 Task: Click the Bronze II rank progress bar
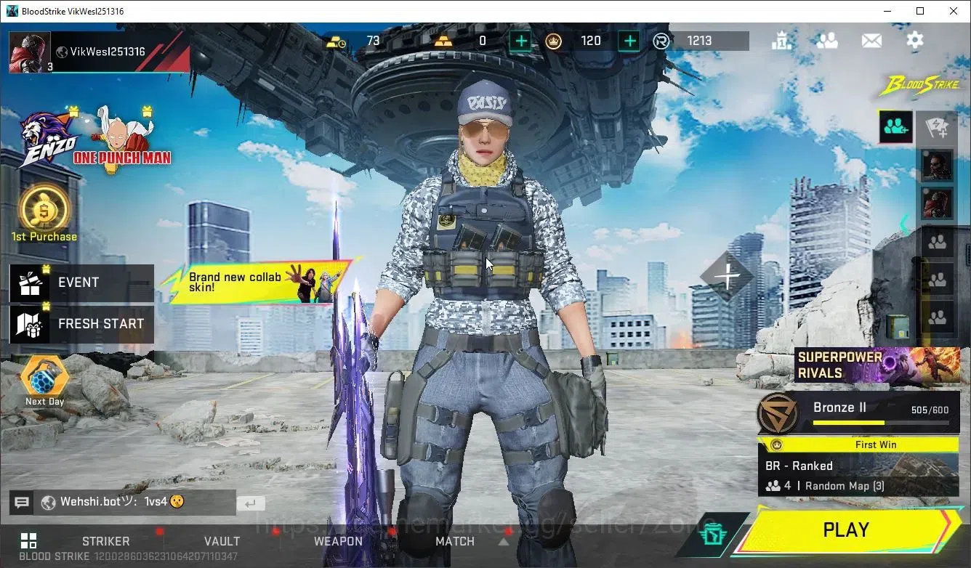[881, 423]
